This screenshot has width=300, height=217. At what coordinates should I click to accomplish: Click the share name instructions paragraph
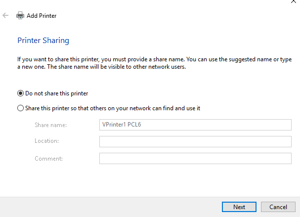(x=154, y=63)
